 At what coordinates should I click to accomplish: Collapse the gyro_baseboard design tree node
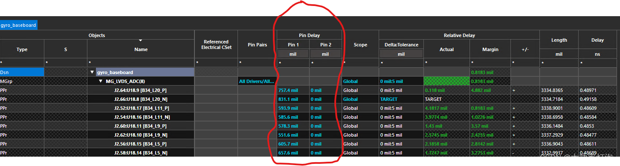coord(92,72)
